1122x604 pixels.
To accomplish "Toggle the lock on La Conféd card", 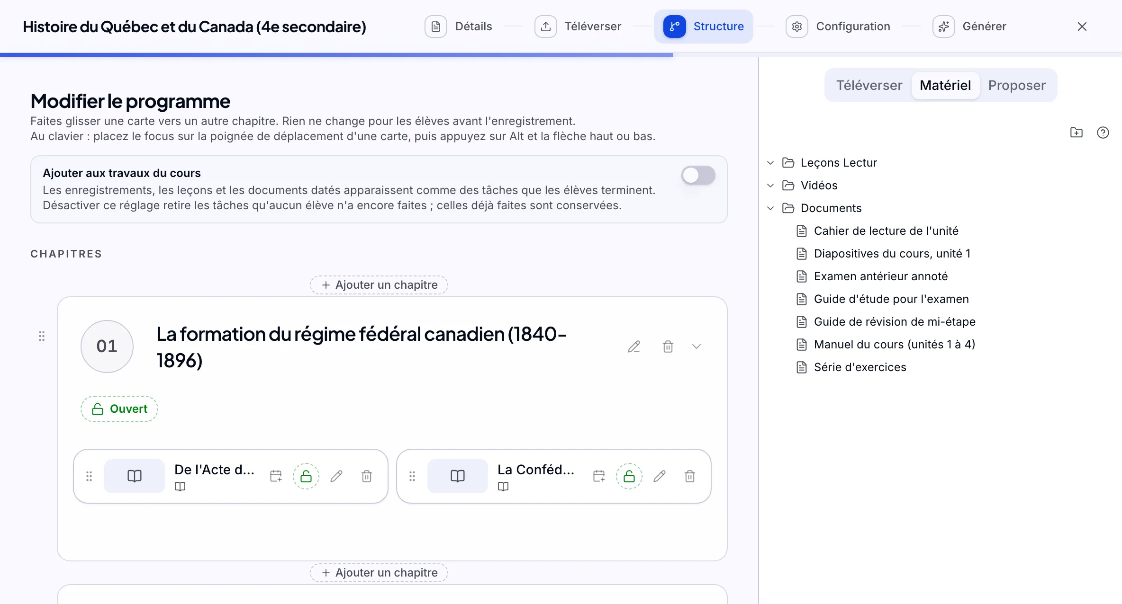I will pos(629,476).
